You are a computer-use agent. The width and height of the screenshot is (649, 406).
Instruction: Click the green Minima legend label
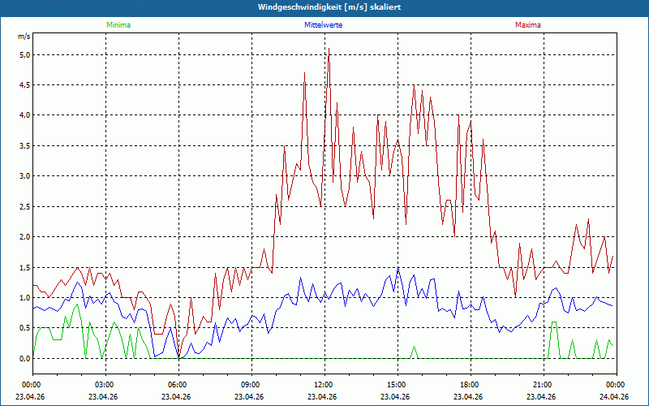point(118,25)
